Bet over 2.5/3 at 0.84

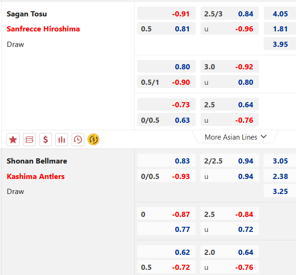229,14
